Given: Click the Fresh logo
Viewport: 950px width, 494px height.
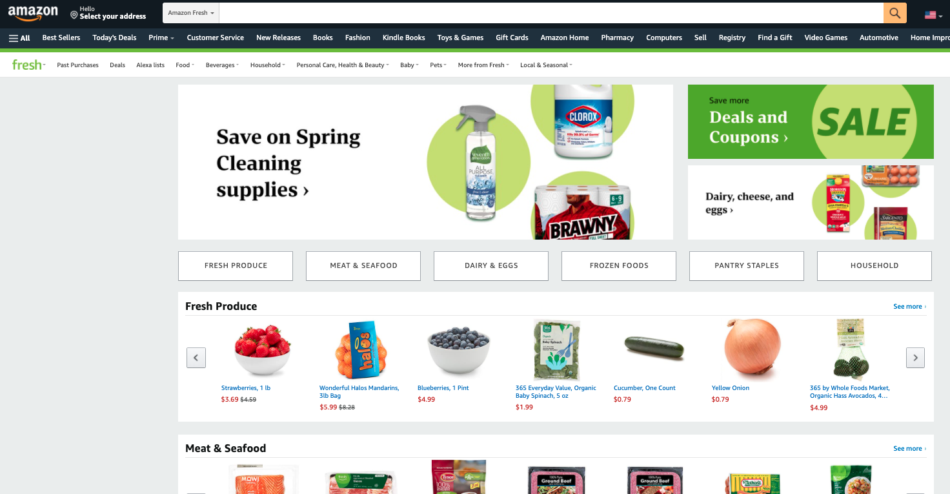Looking at the screenshot, I should 28,65.
